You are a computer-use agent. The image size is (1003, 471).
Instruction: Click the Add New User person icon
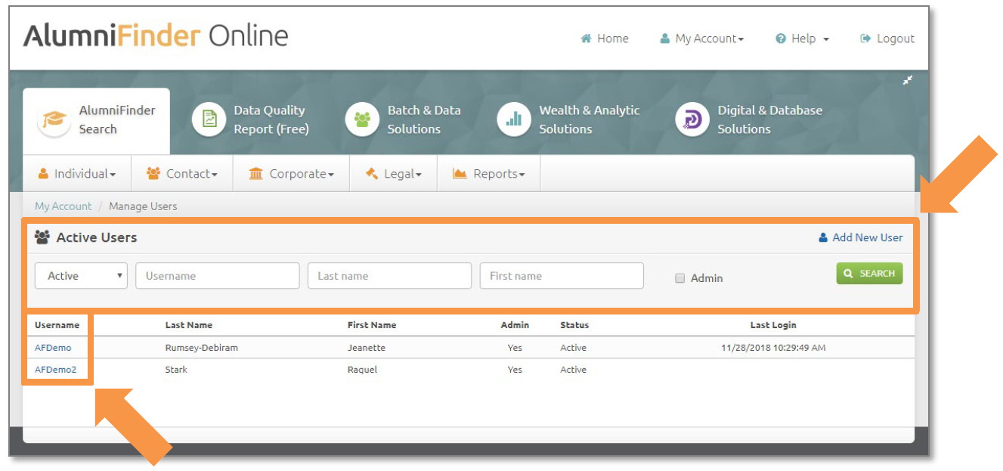(x=823, y=237)
